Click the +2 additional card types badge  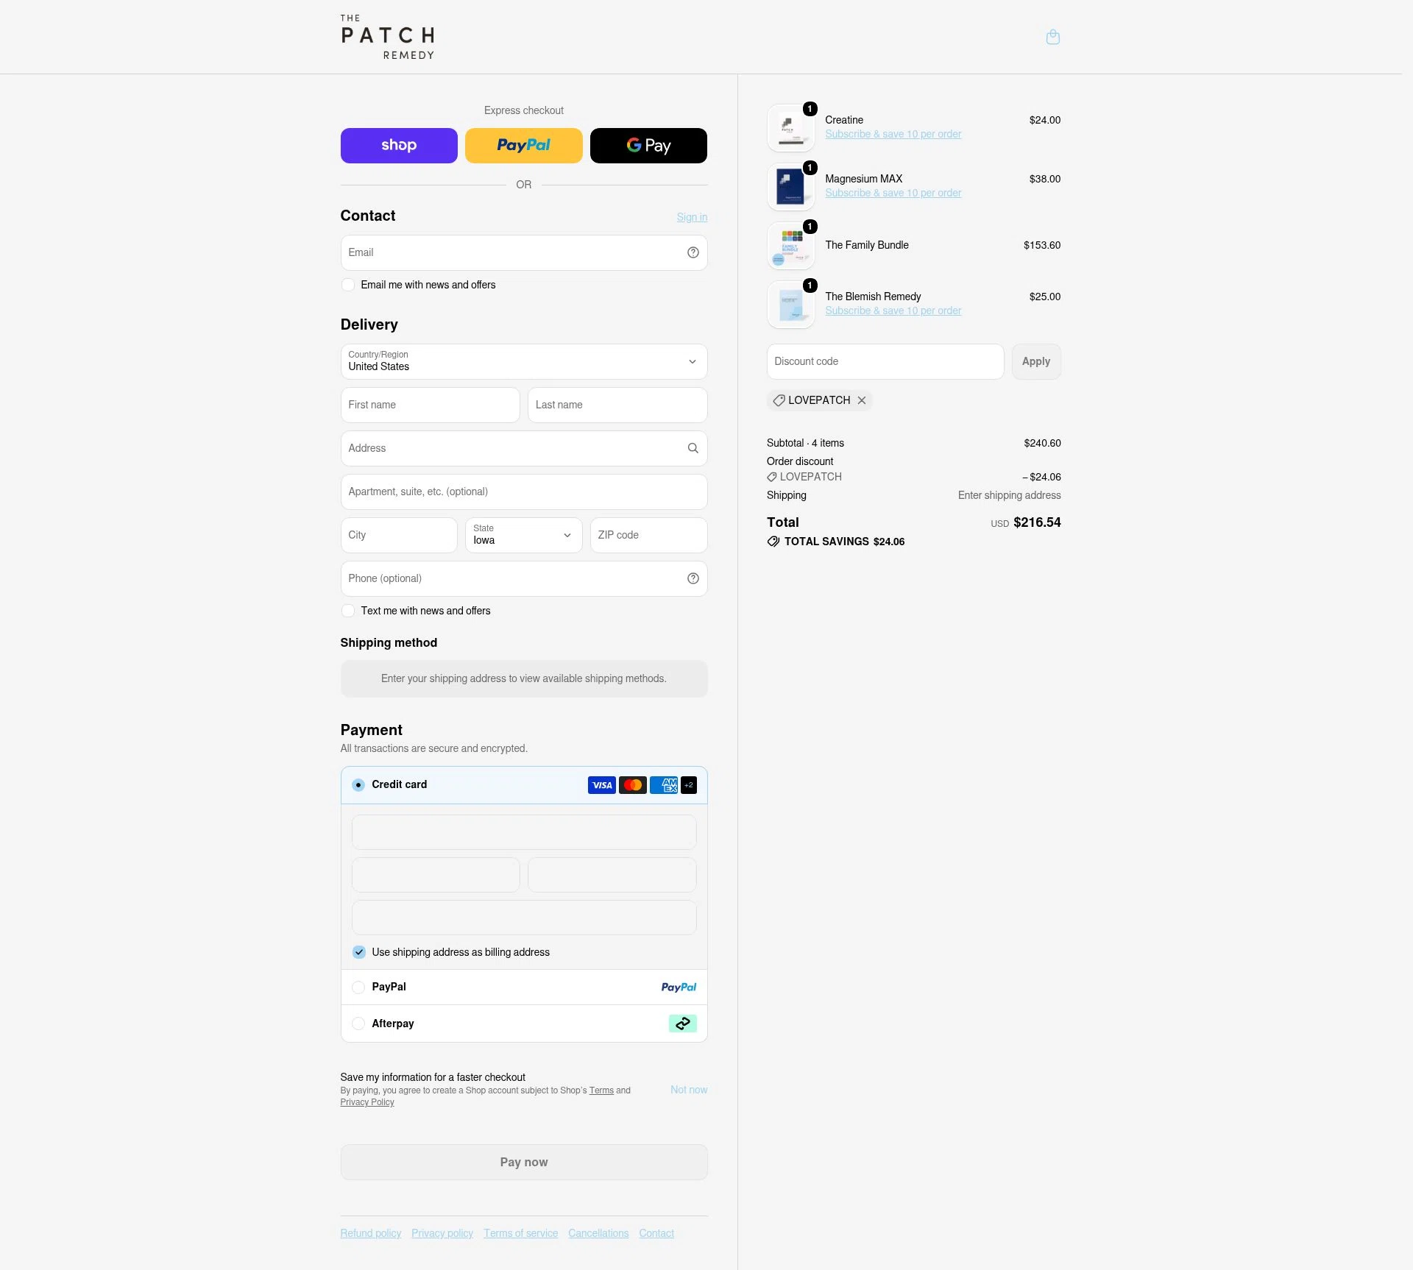(x=689, y=785)
